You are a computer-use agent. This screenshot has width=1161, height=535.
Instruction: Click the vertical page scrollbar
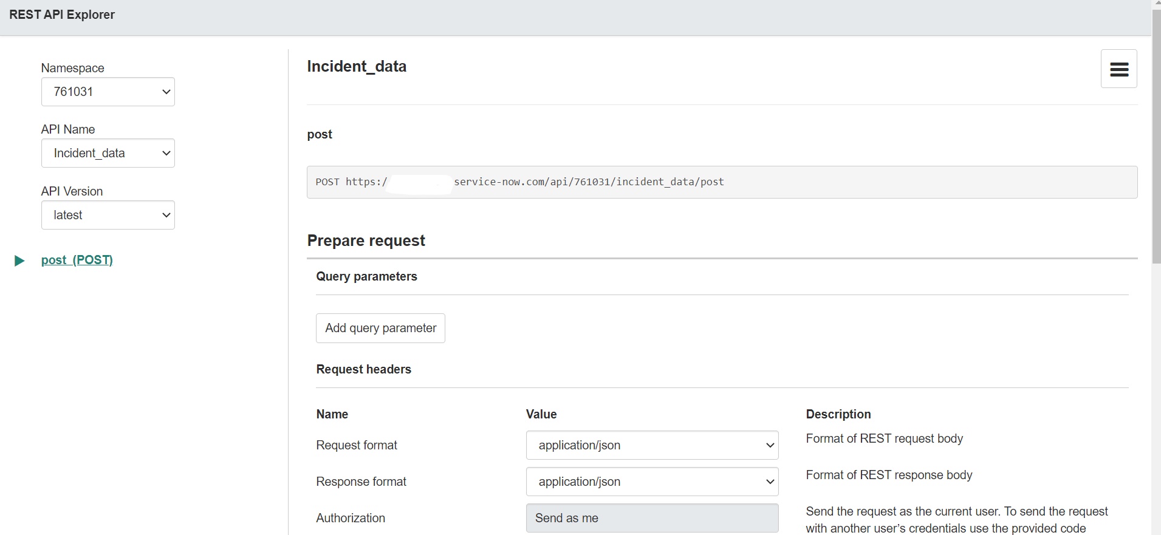click(x=1156, y=138)
